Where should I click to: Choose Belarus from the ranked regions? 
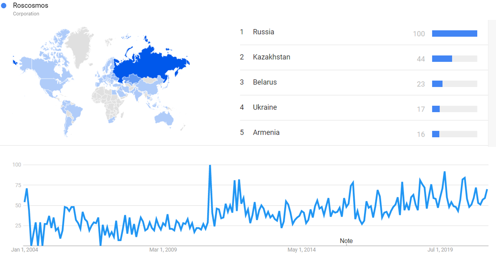point(265,82)
